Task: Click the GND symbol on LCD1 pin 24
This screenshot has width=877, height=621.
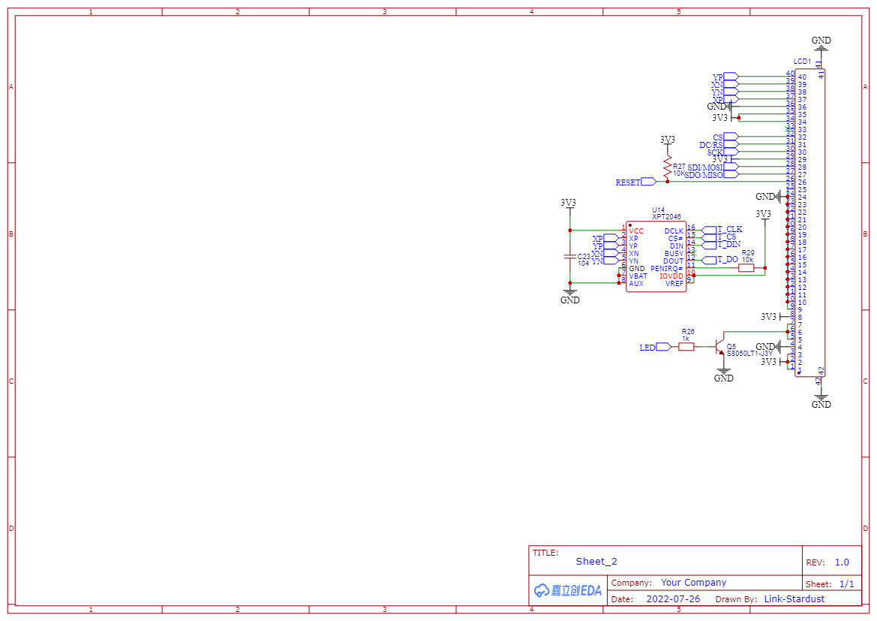Action: [771, 197]
